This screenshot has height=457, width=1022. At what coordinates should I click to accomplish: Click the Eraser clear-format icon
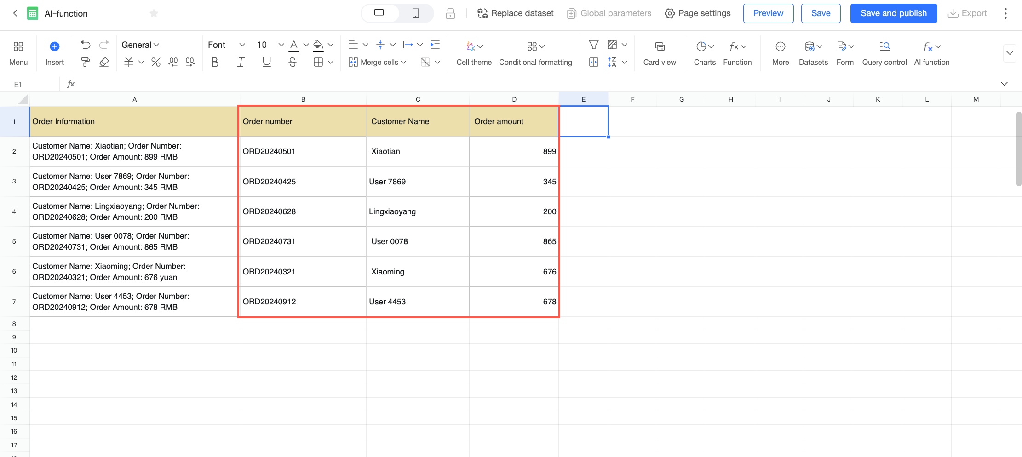pyautogui.click(x=104, y=62)
